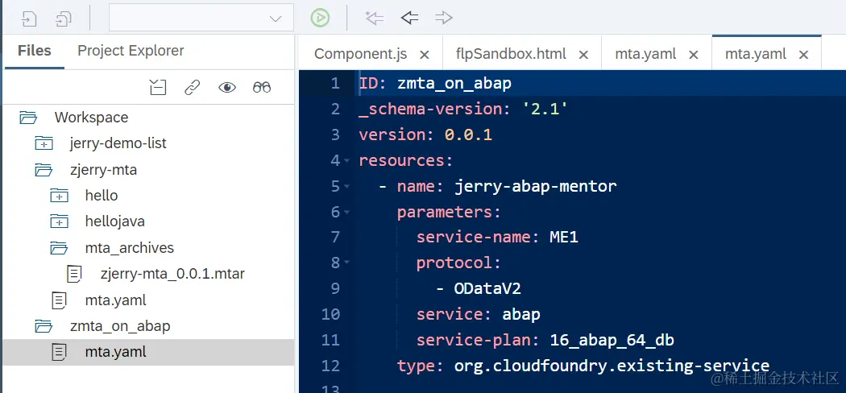Click the org.cloudfoundry.existing-service type value
This screenshot has height=393, width=846.
pos(612,366)
